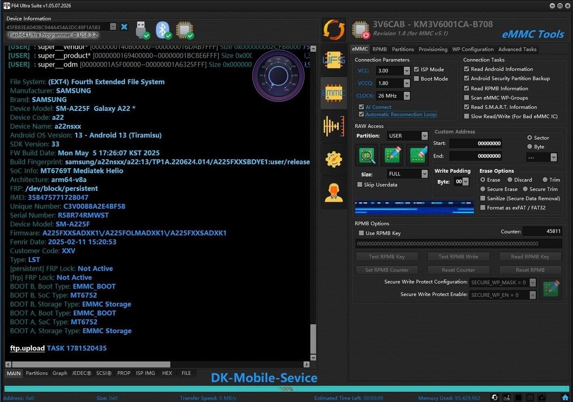This screenshot has width=573, height=402.
Task: Open the waveform analyzer sidebar icon
Action: pyautogui.click(x=334, y=126)
